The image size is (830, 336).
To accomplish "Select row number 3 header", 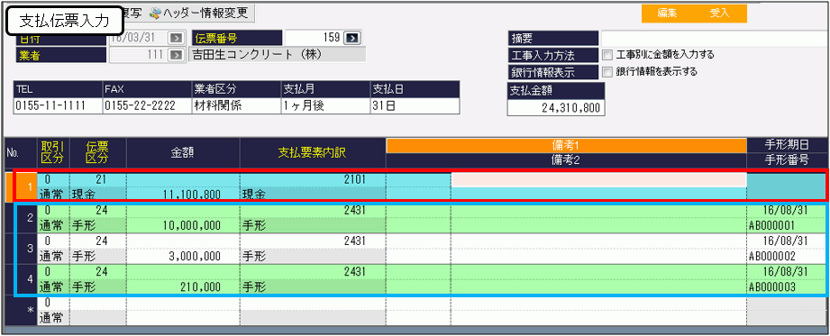I will pyautogui.click(x=23, y=249).
